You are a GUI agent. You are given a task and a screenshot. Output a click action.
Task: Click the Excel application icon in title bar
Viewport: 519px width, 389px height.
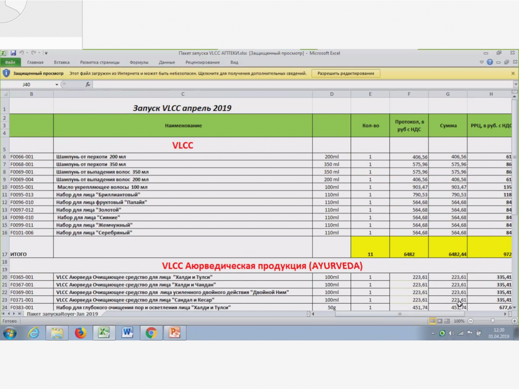click(3, 53)
